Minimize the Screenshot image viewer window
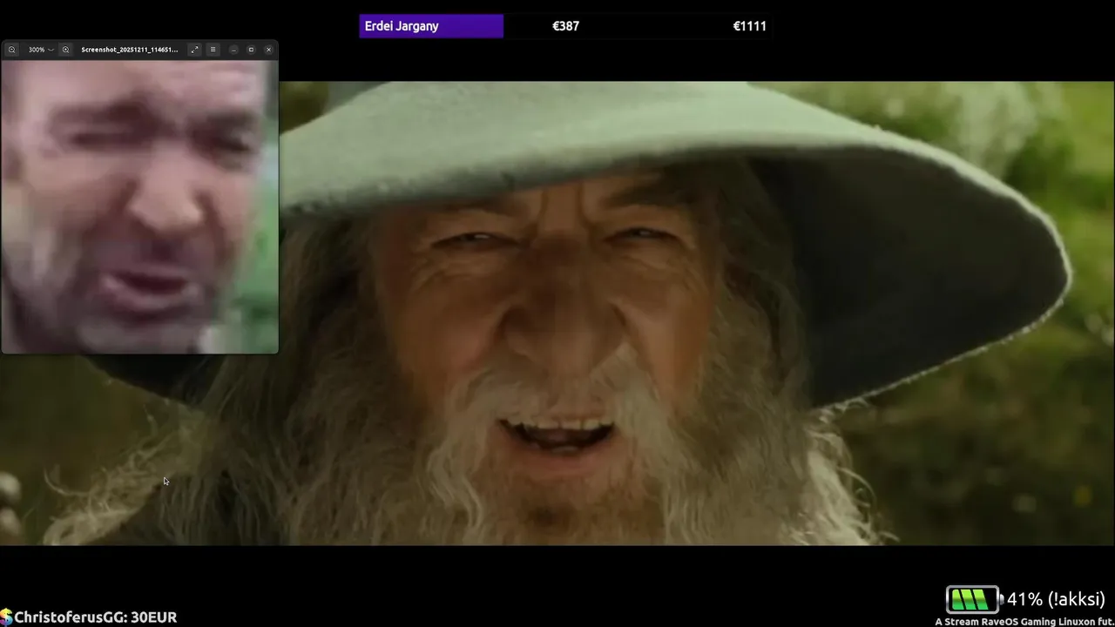The width and height of the screenshot is (1115, 627). point(233,50)
